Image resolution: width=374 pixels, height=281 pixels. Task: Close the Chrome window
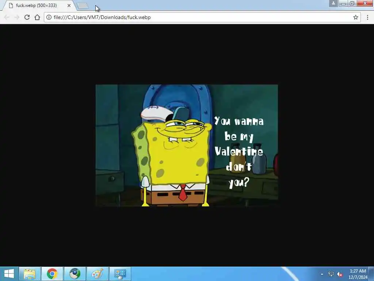(x=365, y=3)
